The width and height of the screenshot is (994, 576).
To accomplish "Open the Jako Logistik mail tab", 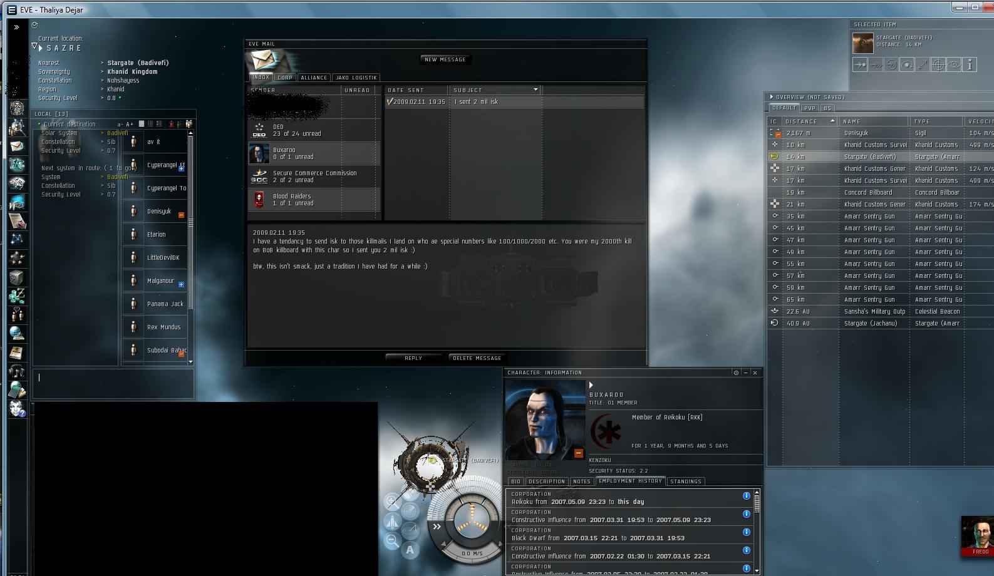I will point(356,78).
